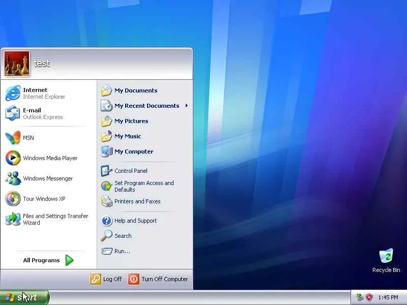Click the Log Off key icon

pyautogui.click(x=96, y=279)
